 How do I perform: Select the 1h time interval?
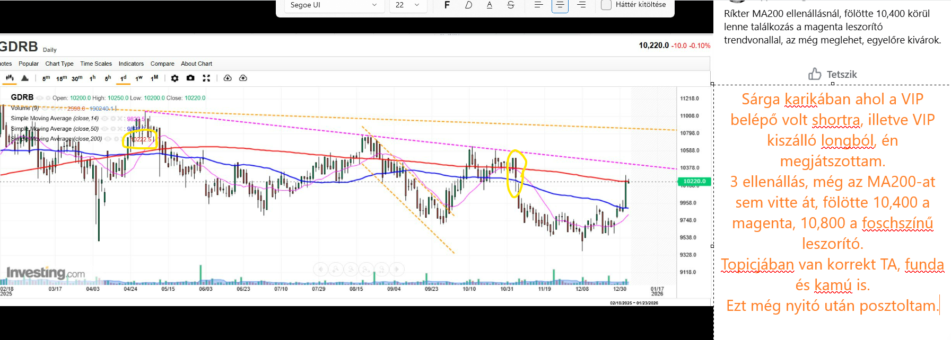point(92,78)
